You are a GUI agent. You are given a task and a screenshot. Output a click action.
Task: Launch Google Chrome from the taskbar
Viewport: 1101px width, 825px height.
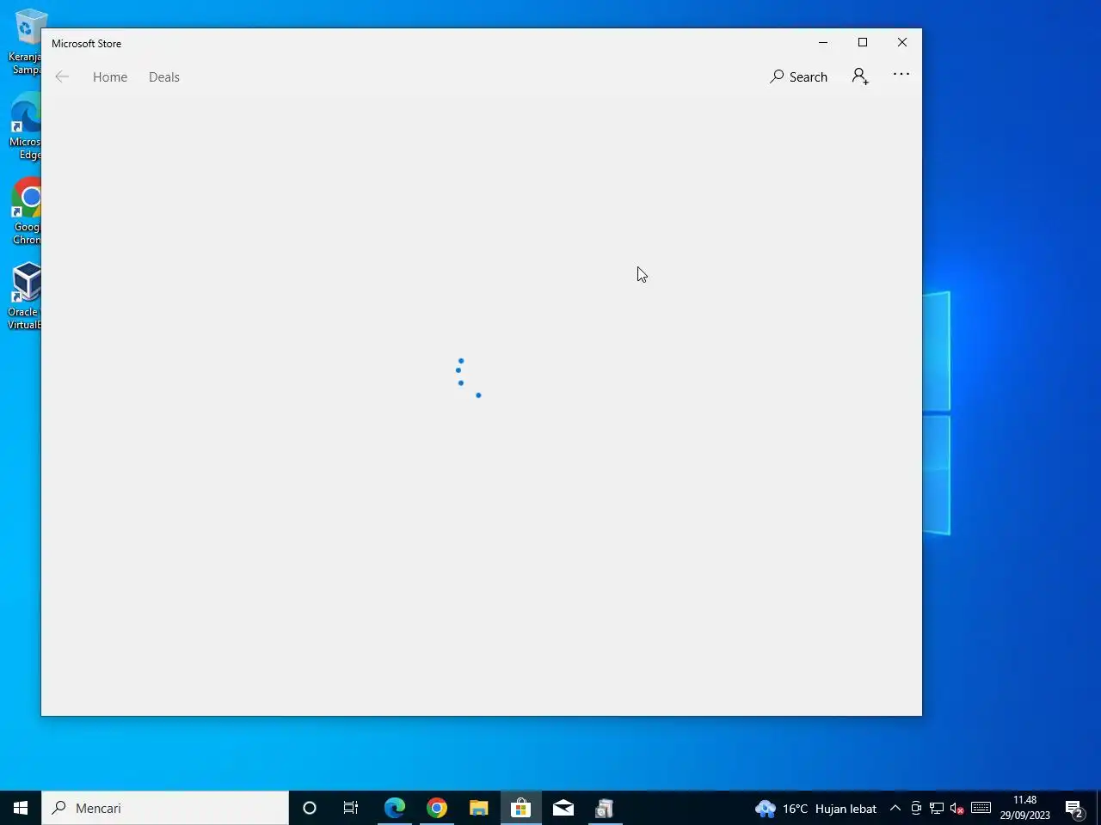(x=436, y=808)
